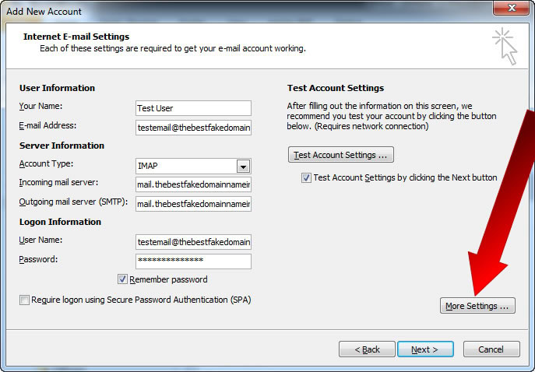Click the Incoming mail server field
Screen dimensions: 535x372
click(193, 184)
